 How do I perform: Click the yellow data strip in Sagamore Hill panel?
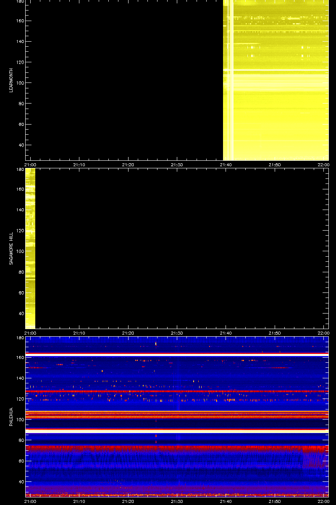(30, 248)
